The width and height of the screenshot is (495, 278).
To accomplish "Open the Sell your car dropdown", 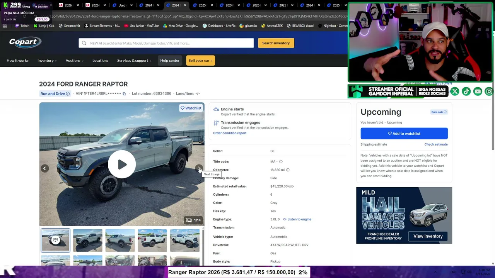I will coord(200,61).
